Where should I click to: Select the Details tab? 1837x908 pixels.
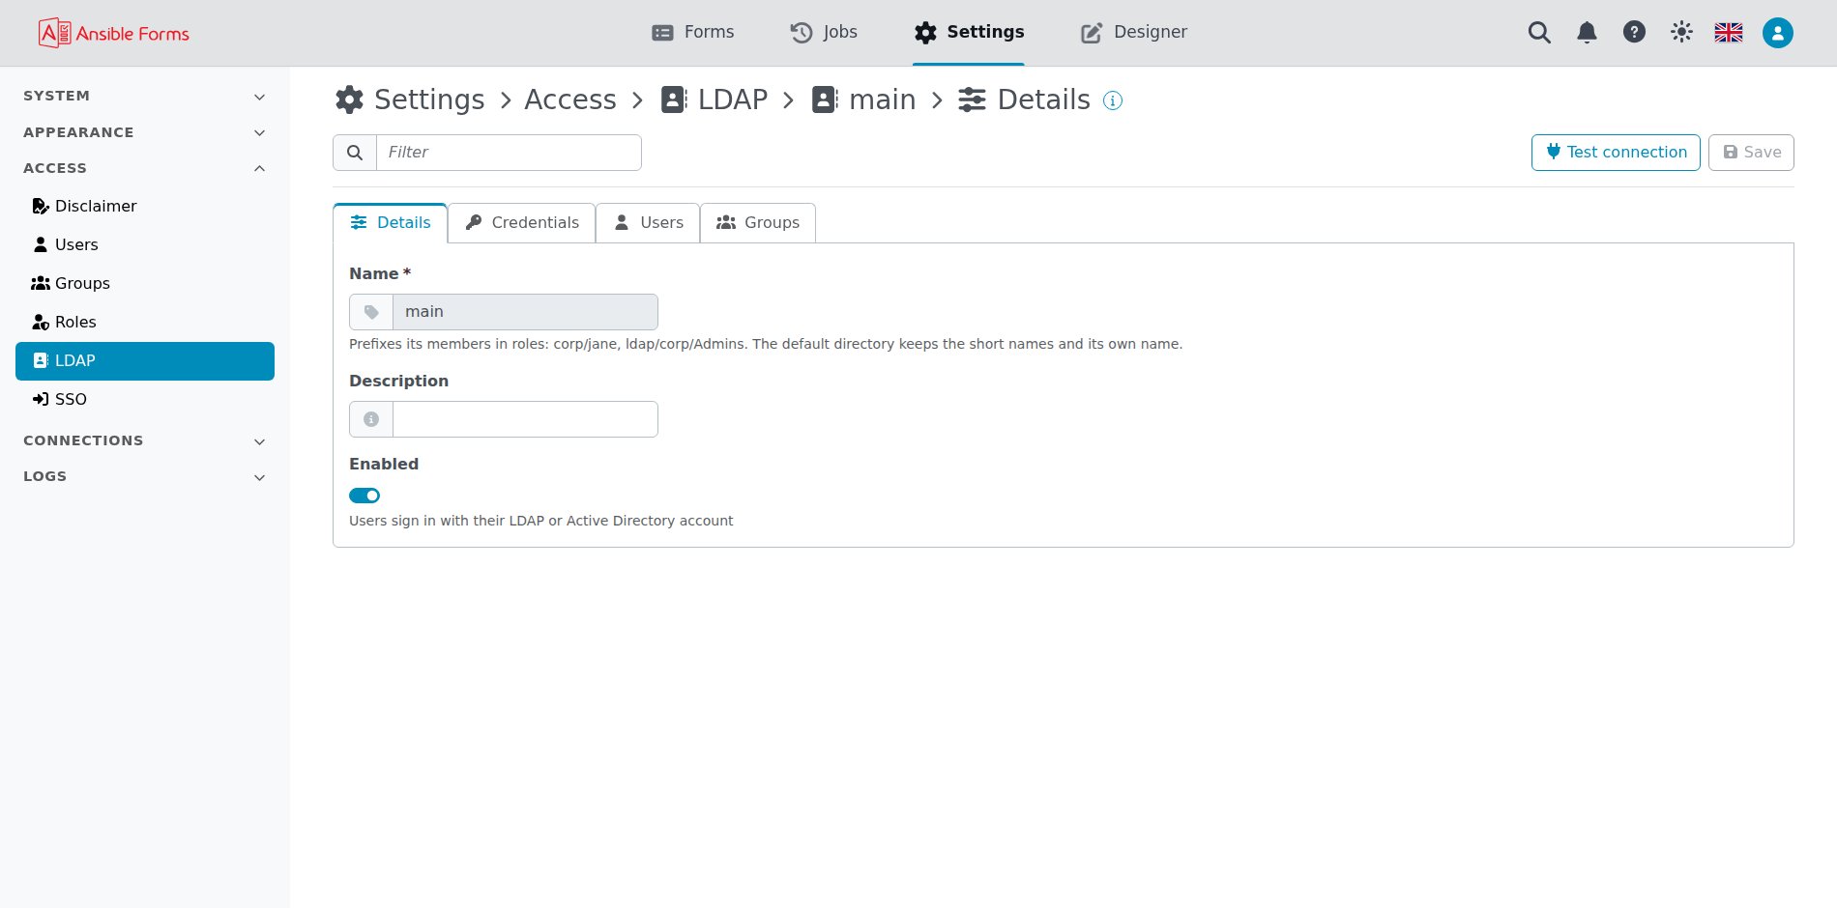click(x=391, y=223)
